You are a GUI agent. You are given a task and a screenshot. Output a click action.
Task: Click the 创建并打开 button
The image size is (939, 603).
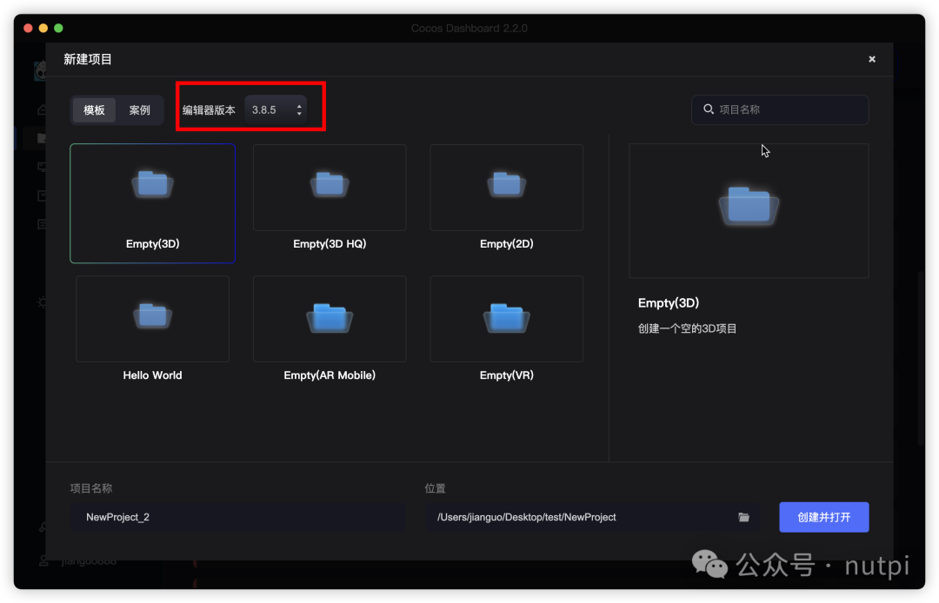(x=824, y=517)
